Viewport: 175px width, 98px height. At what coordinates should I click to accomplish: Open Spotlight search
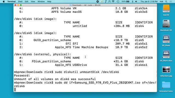(x=166, y=2)
